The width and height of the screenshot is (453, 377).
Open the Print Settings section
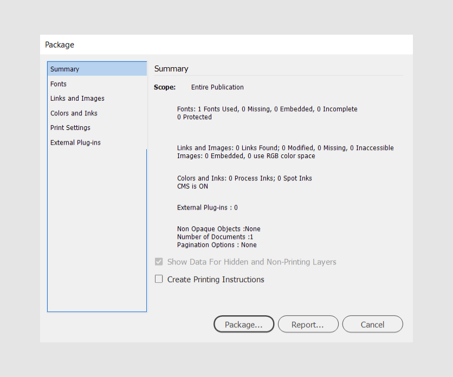pyautogui.click(x=72, y=127)
